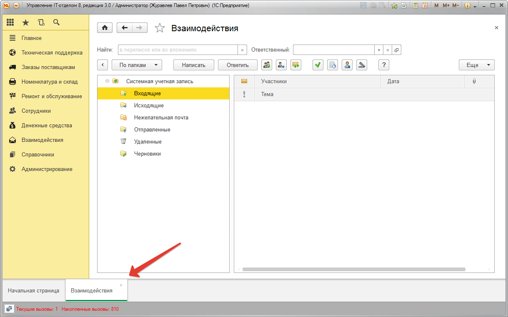The image size is (508, 317).
Task: Click the Найти search input field
Action: [x=178, y=50]
